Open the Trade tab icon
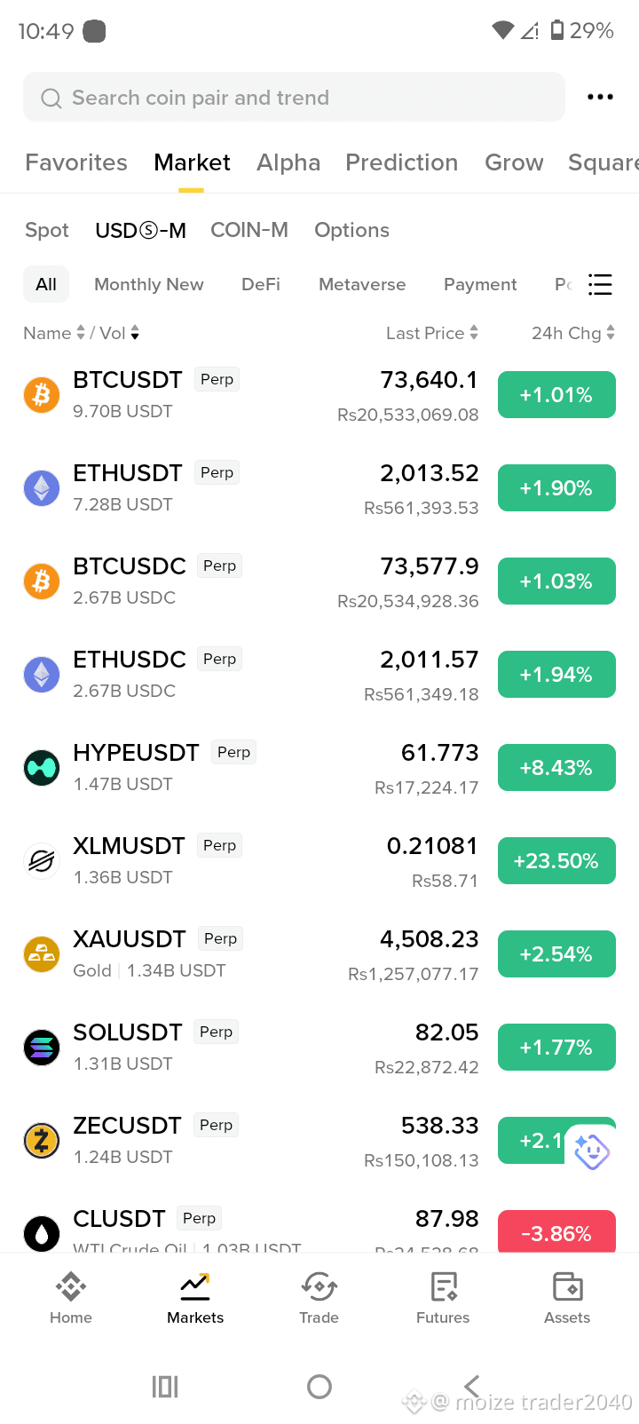 click(x=319, y=1286)
